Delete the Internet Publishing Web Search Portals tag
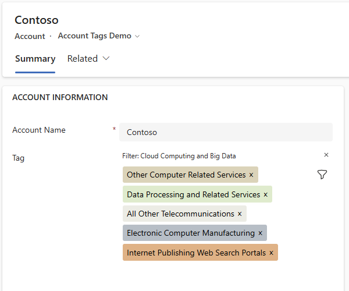This screenshot has height=291, width=349. click(271, 253)
